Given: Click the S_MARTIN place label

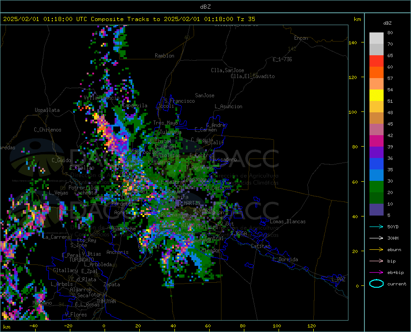Looking at the screenshot, I should tap(189, 203).
